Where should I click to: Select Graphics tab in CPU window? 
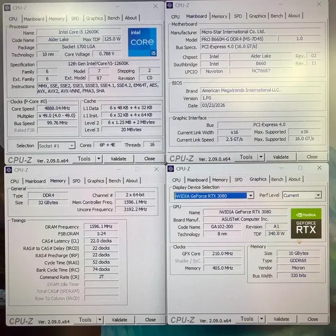coord(94,18)
